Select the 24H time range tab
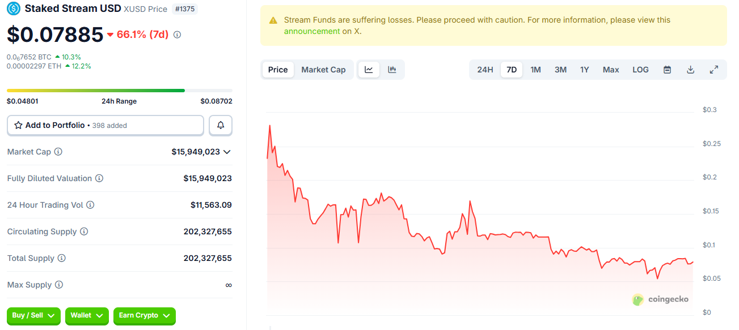The image size is (739, 330). 485,70
